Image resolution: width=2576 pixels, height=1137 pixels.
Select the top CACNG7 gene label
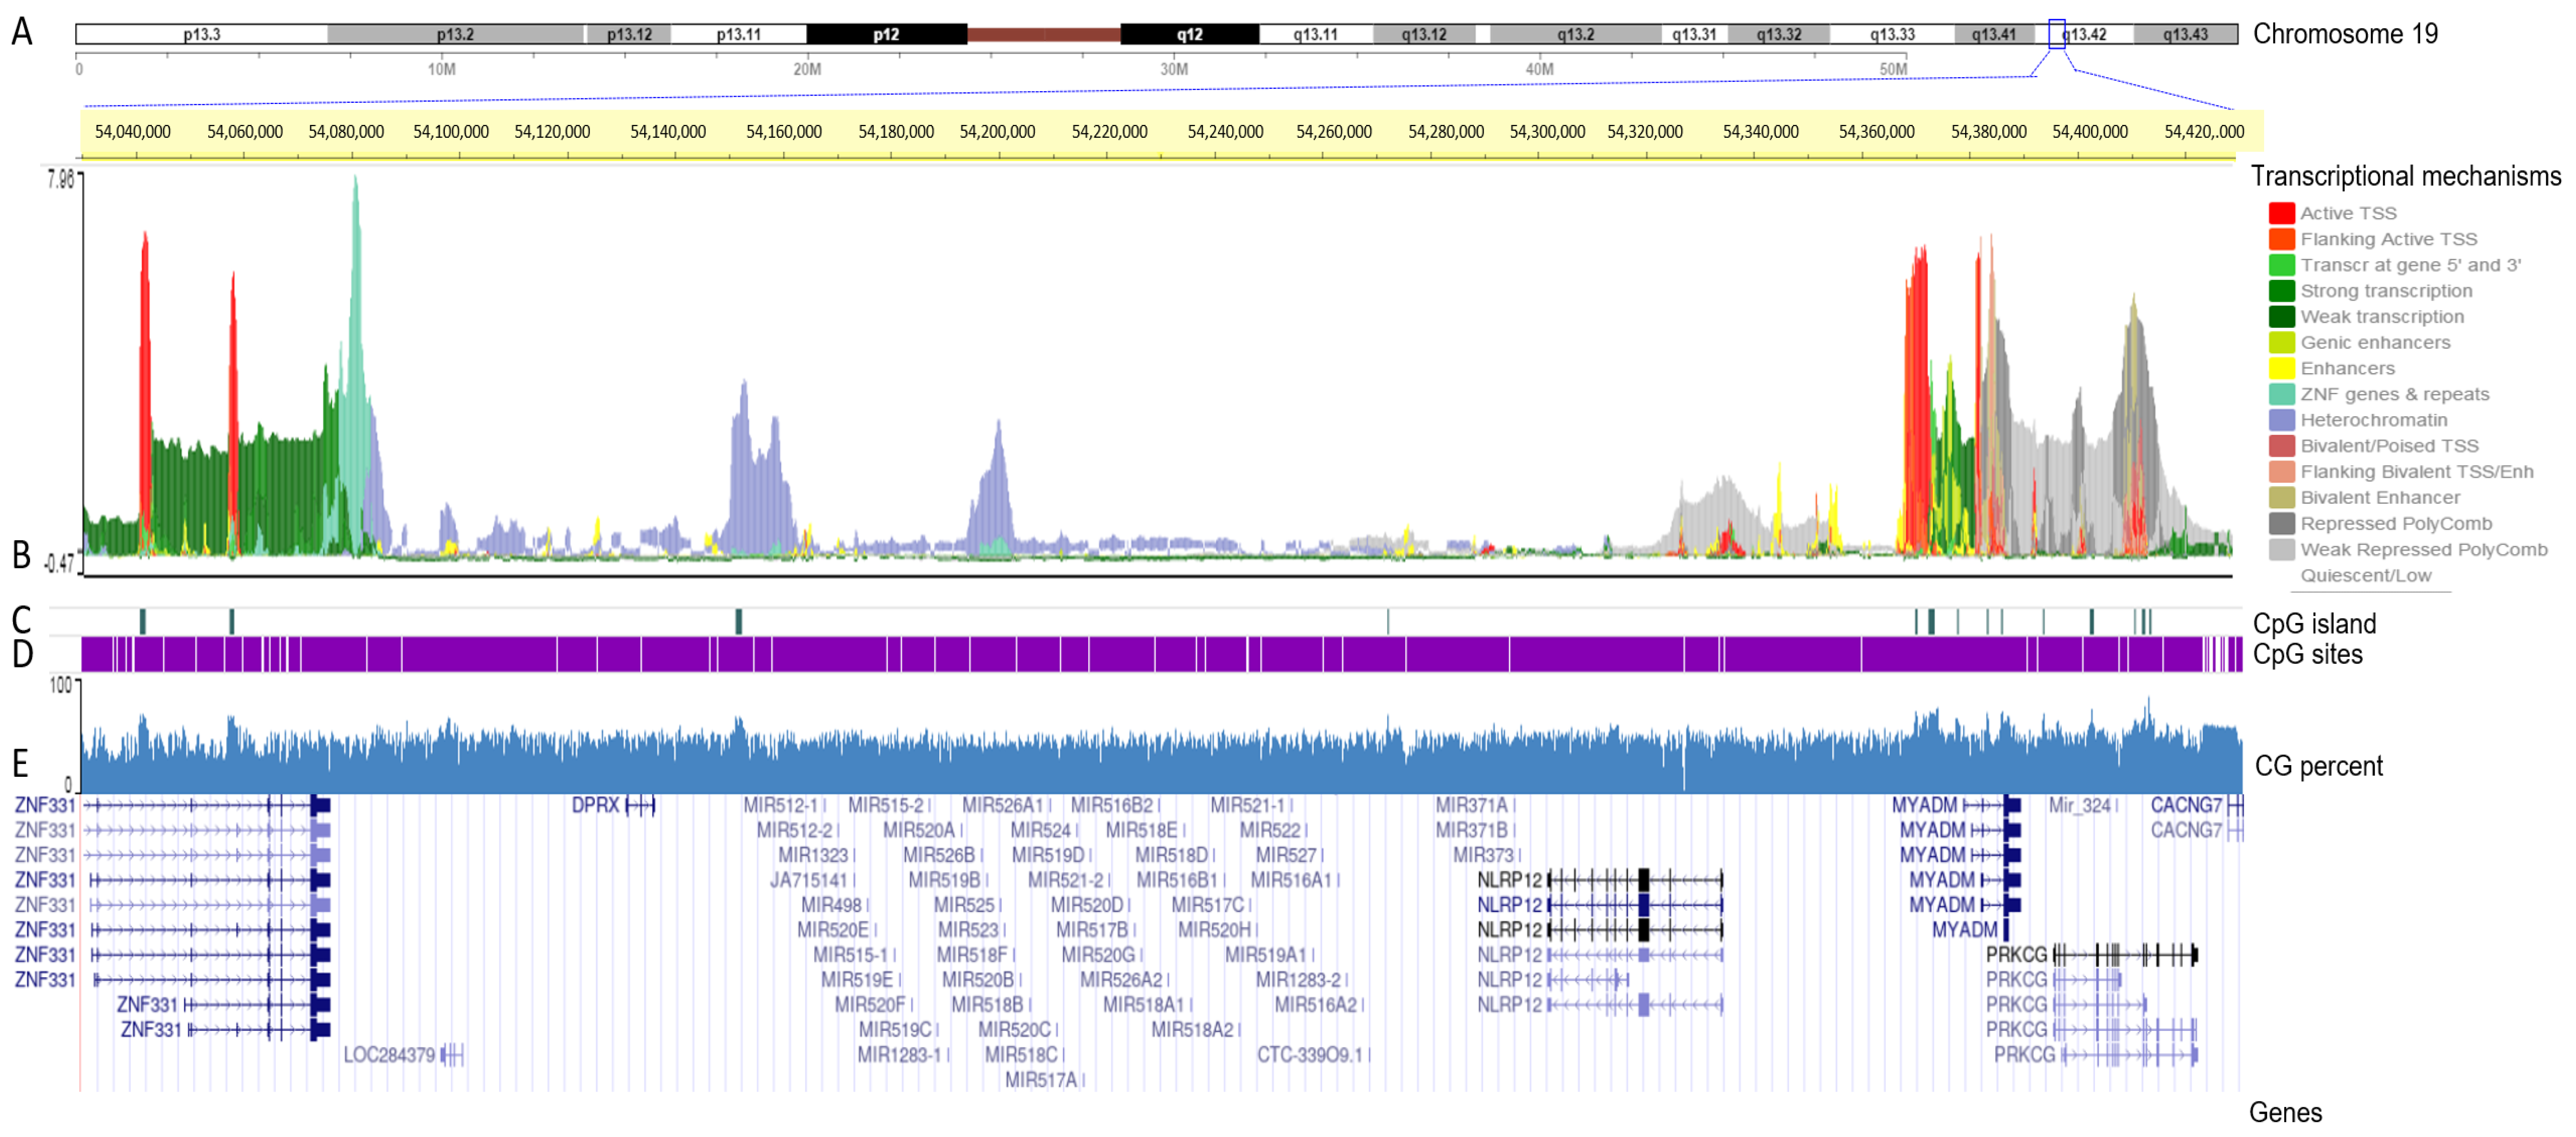click(2186, 805)
